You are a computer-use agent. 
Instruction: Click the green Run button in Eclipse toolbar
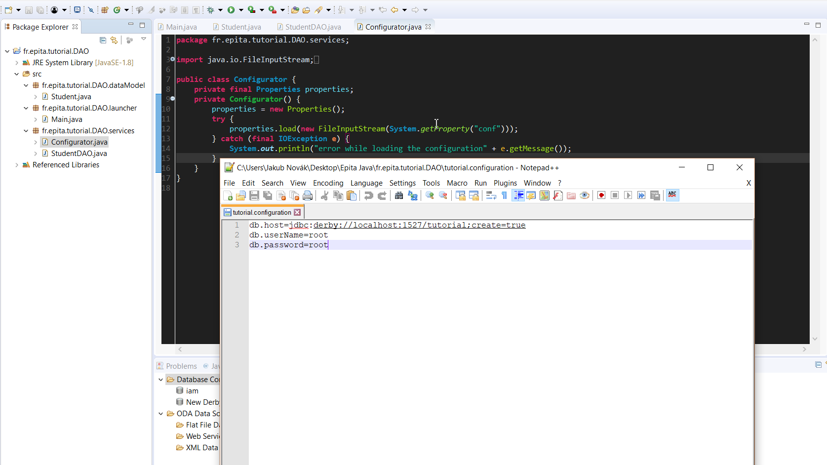point(231,10)
